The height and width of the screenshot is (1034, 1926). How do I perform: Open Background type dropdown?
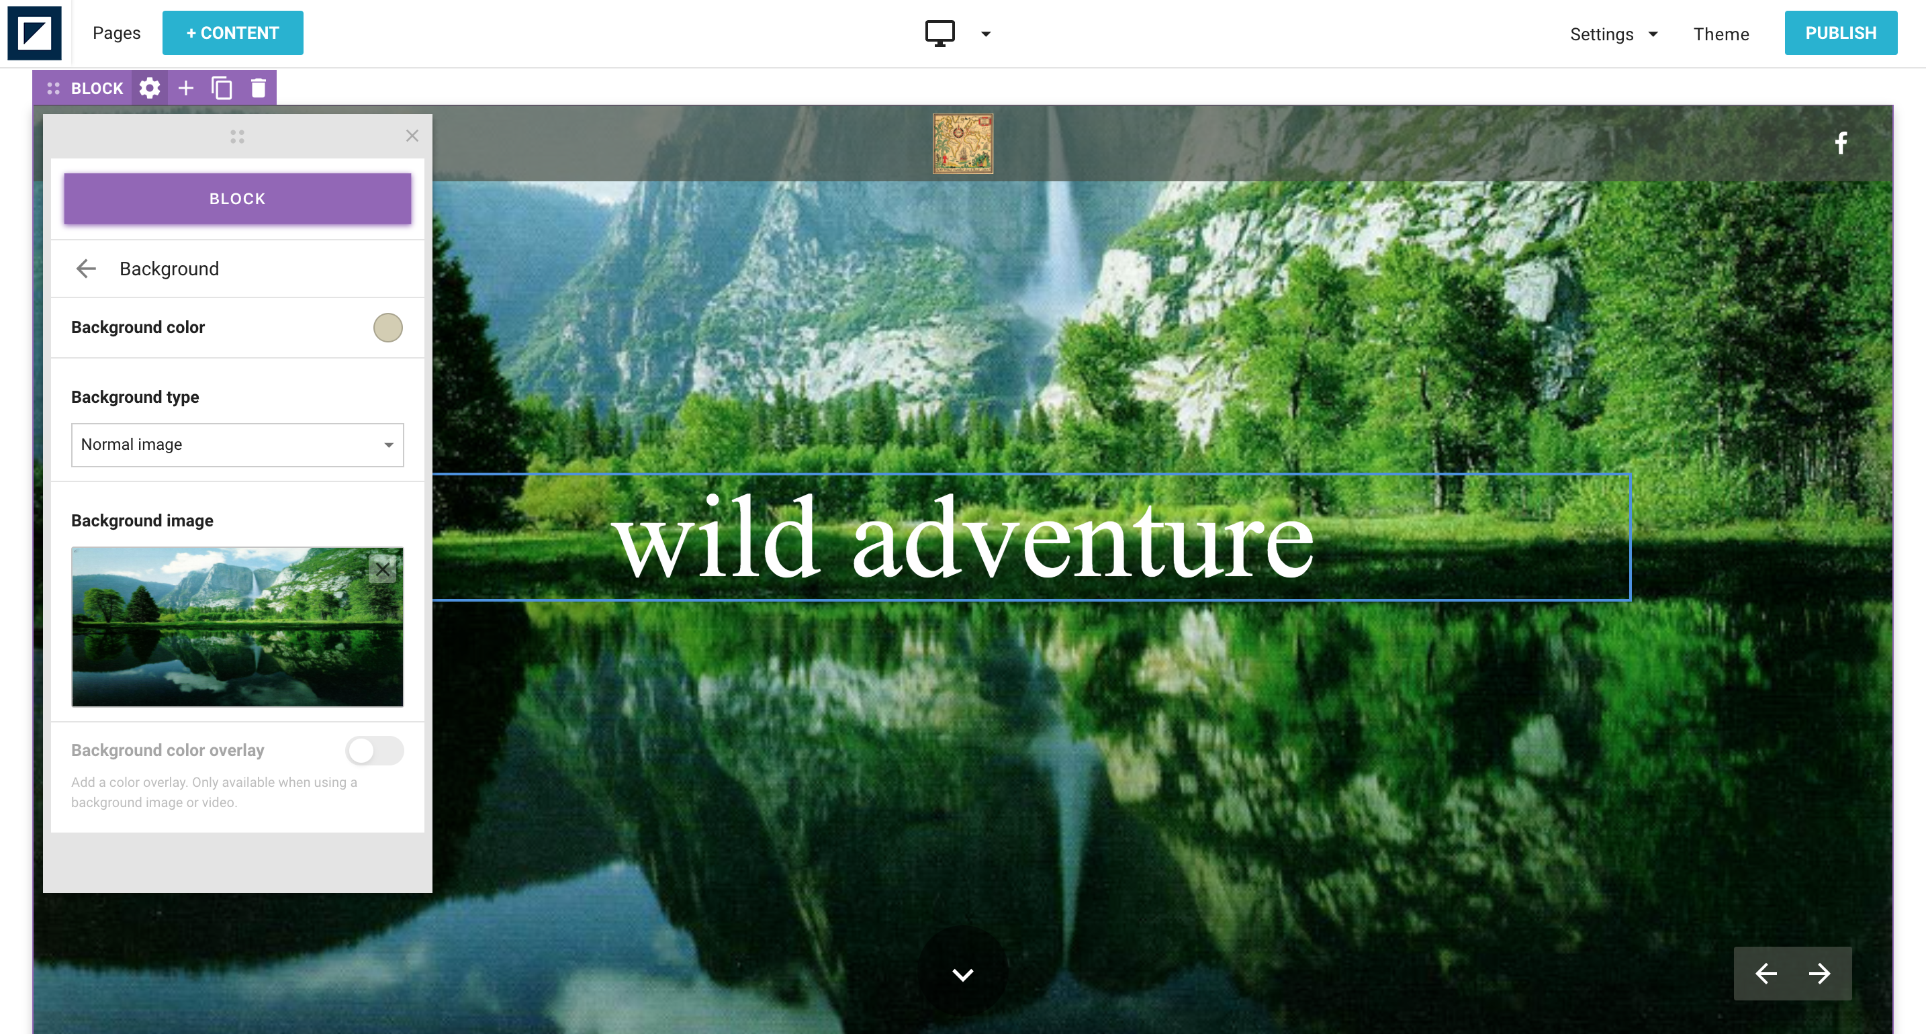coord(237,445)
